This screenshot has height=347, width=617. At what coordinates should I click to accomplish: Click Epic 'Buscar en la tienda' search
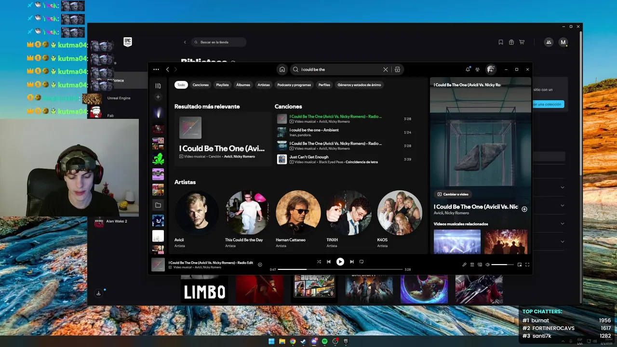pyautogui.click(x=219, y=42)
